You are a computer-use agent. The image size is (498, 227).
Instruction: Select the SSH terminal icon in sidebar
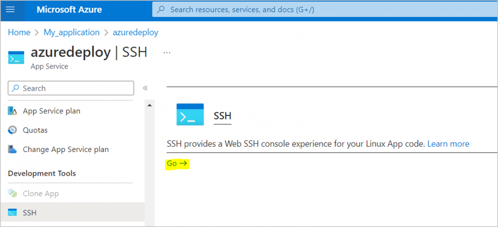tap(12, 212)
